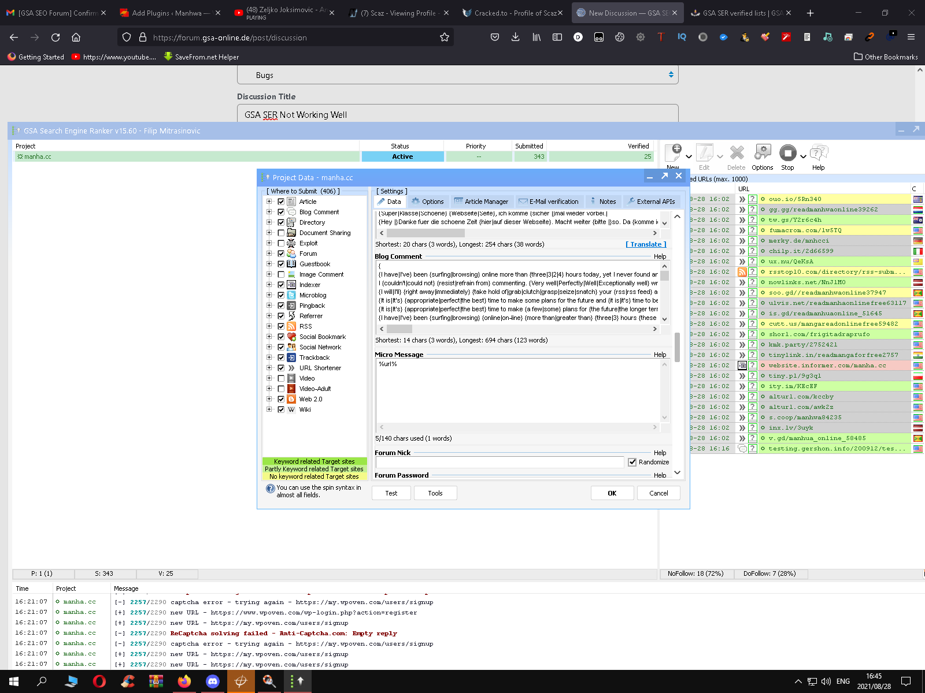925x693 pixels.
Task: Enable the Exploit checkbox
Action: (x=281, y=243)
